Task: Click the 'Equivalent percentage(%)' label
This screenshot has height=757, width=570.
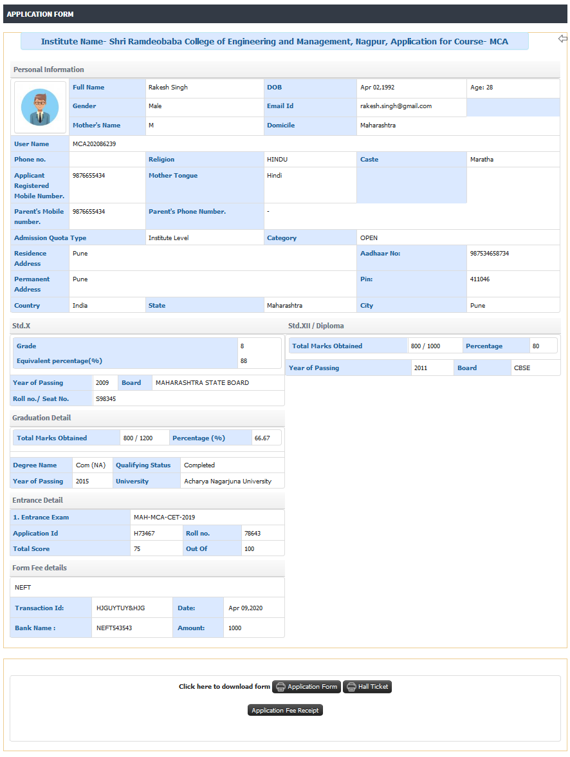Action: (x=59, y=361)
